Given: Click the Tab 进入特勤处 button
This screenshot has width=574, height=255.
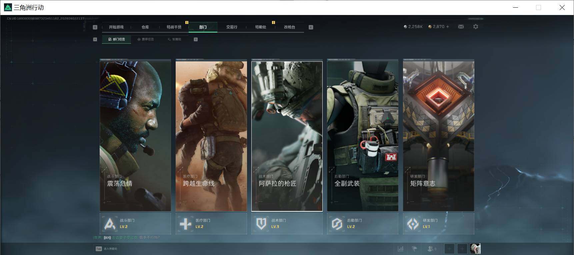Looking at the screenshot, I should point(107,249).
